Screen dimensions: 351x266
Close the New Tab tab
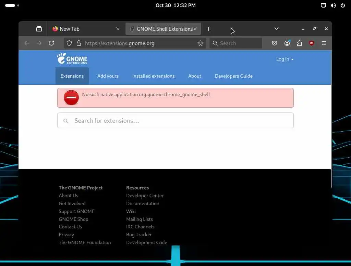[x=118, y=29]
